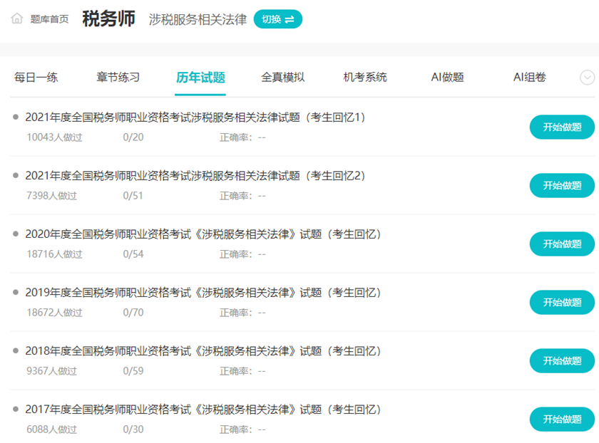Start the 2020 exam via 开始做题
Viewport: 599px width, 443px height.
[561, 244]
